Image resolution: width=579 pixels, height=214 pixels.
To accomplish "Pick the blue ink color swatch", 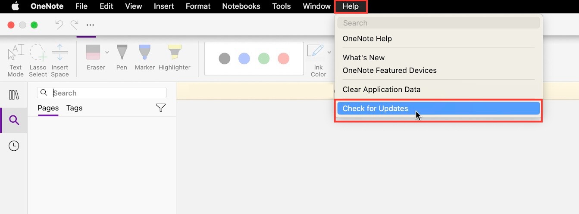I will click(x=244, y=59).
